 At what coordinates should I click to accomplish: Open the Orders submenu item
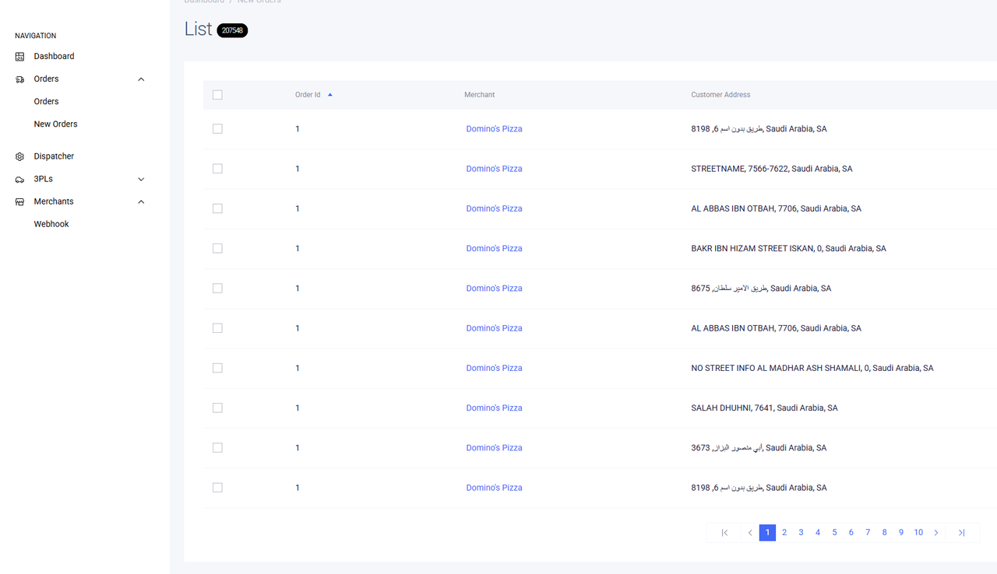[46, 101]
